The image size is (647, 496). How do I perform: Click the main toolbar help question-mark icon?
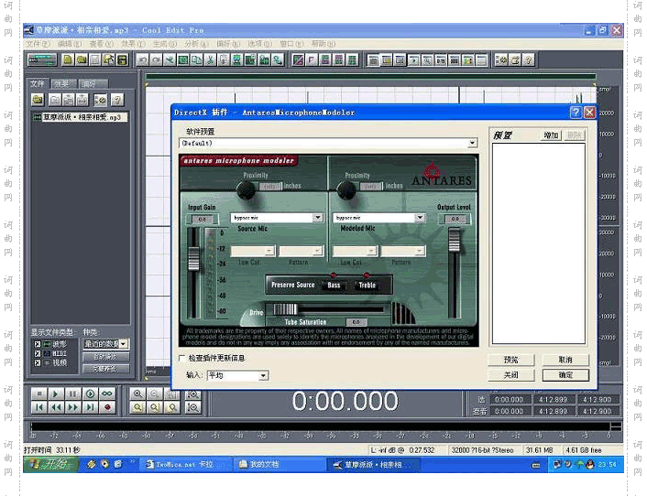click(529, 60)
